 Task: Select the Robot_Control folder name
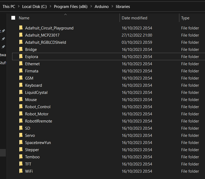pyautogui.click(x=38, y=107)
